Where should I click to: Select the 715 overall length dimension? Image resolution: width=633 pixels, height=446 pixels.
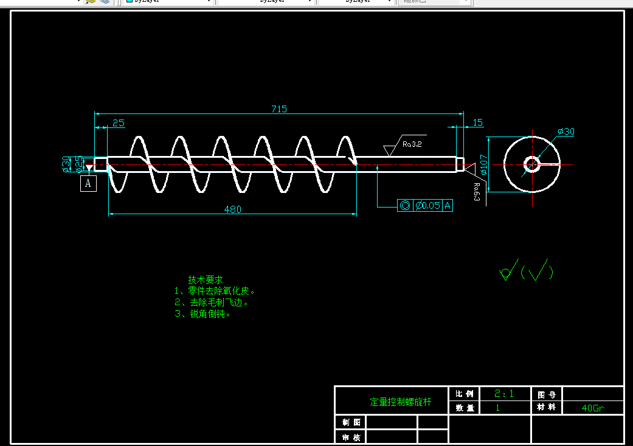[279, 109]
